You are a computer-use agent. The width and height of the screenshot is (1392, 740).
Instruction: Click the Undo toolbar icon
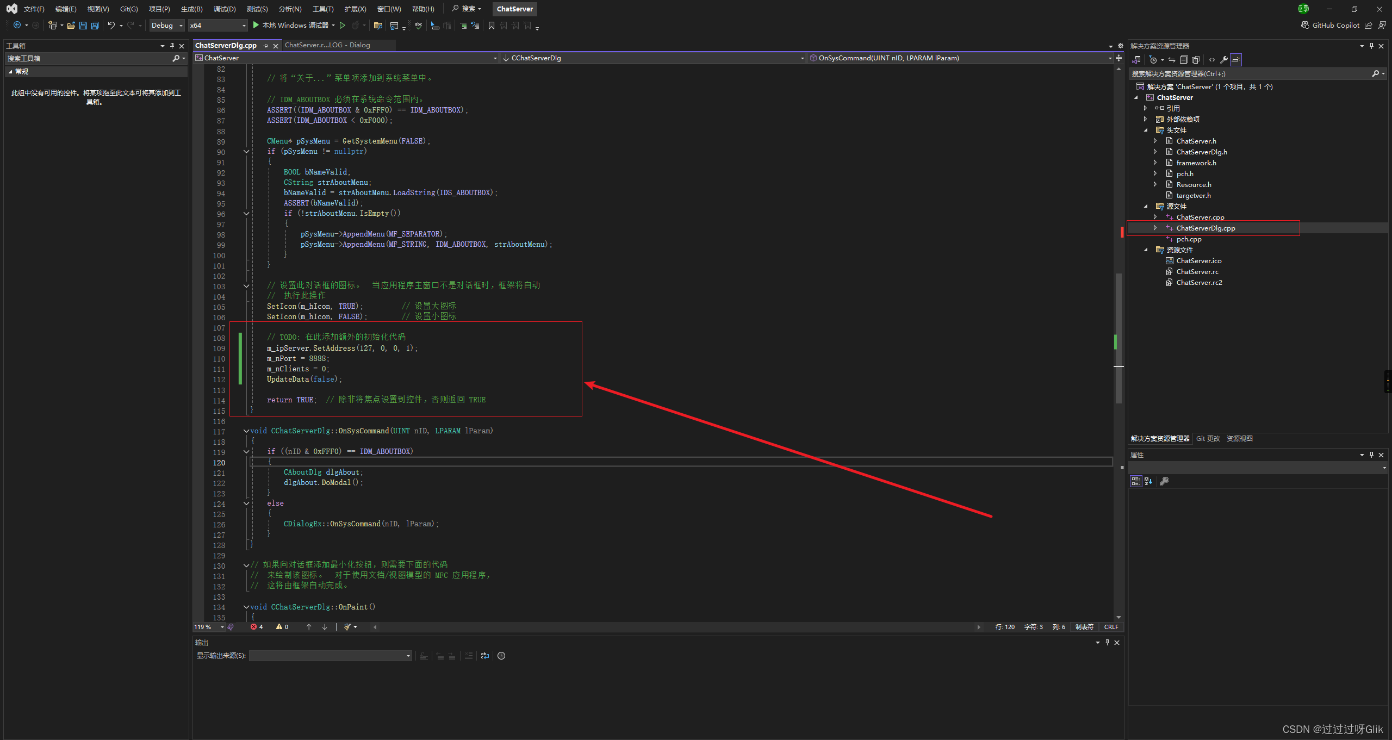111,26
